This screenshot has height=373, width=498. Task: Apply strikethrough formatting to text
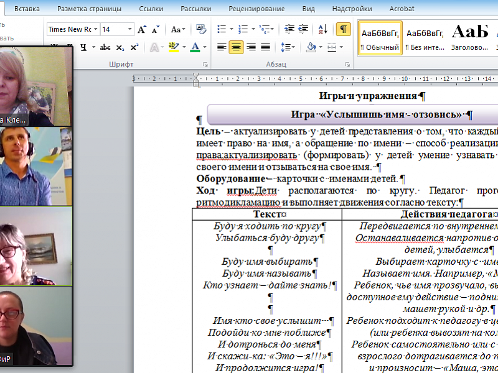tap(105, 47)
